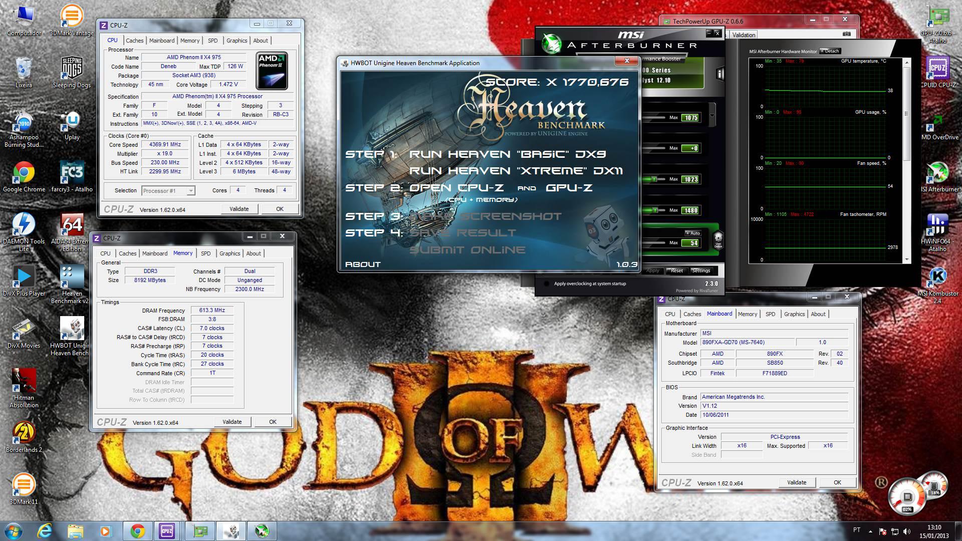The width and height of the screenshot is (962, 541).
Task: Open the Lixeira recycle bin icon
Action: [24, 72]
